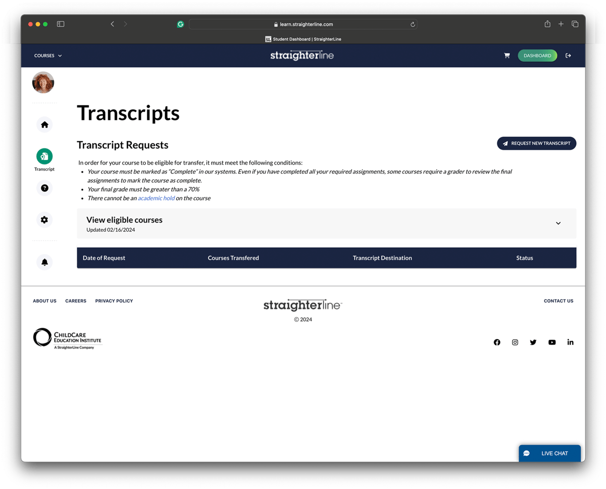Select the Transcript icon in the sidebar
The image size is (606, 489).
pos(44,156)
